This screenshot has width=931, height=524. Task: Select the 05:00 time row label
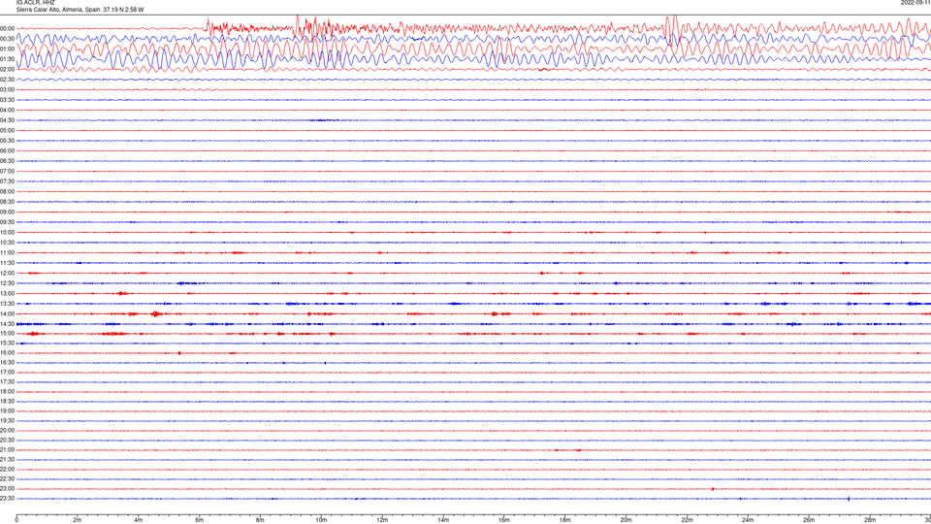[7, 130]
